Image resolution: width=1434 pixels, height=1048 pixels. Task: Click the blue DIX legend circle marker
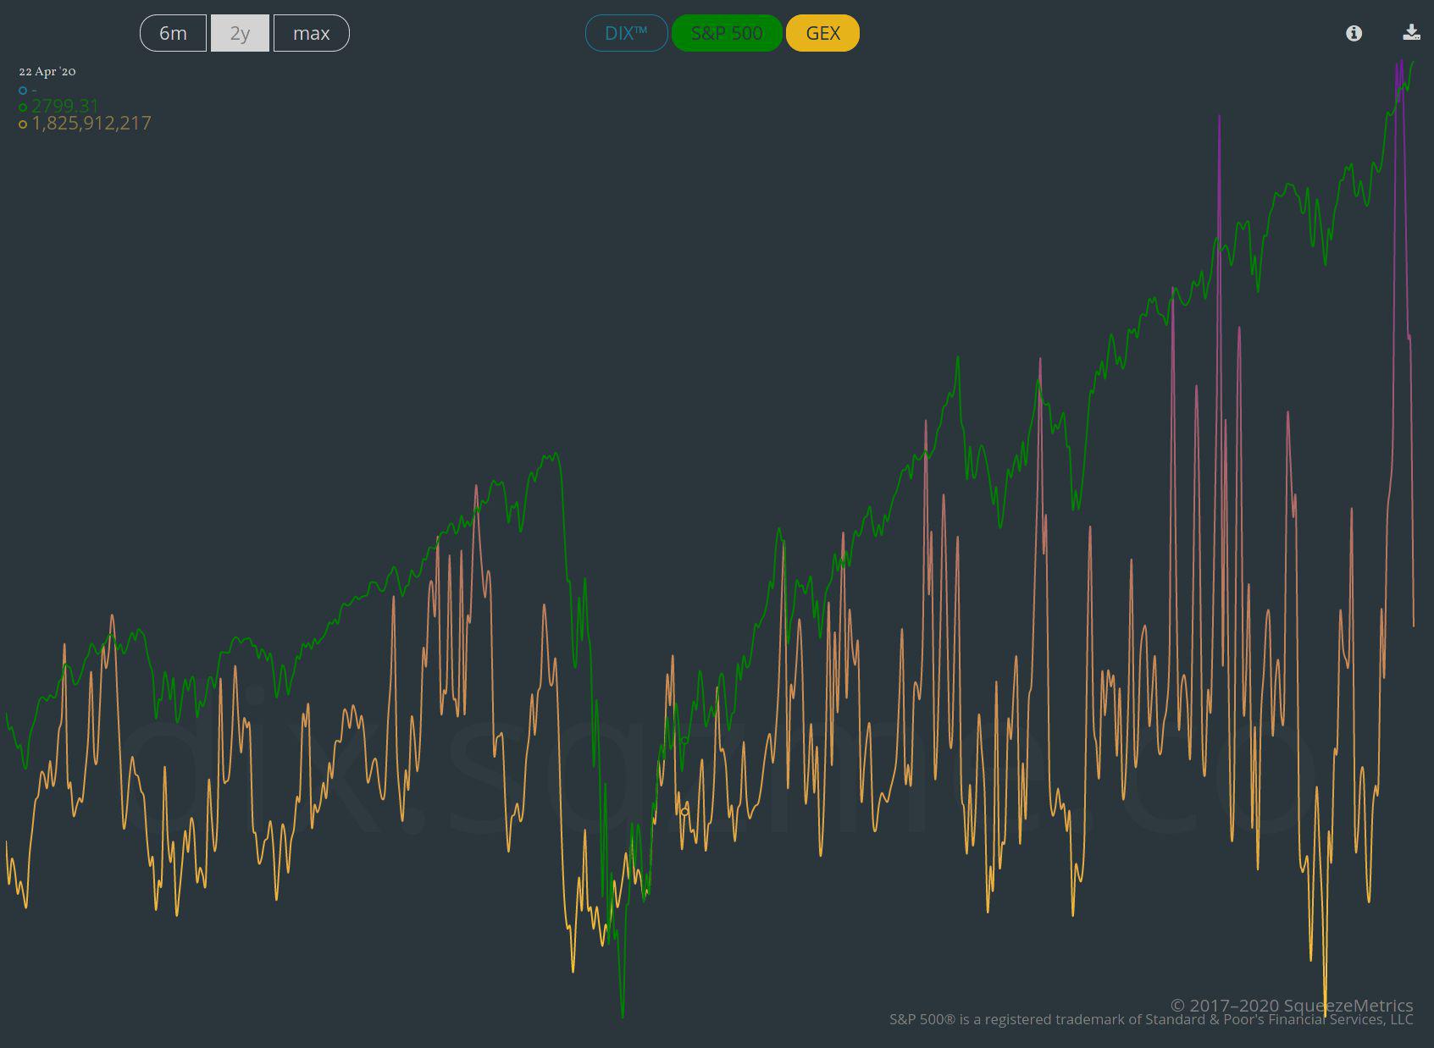coord(23,90)
